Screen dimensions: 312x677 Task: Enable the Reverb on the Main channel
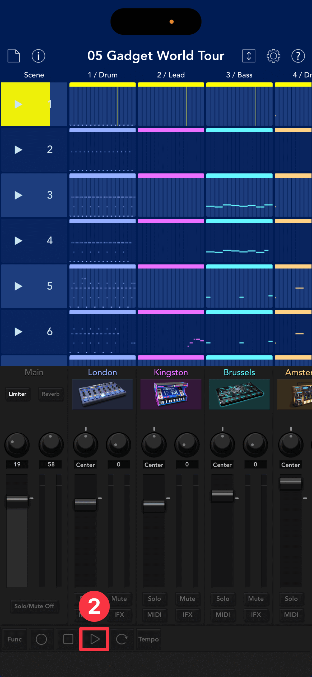coord(50,394)
